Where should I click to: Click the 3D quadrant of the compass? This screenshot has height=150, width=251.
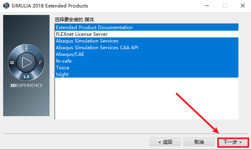(12, 63)
